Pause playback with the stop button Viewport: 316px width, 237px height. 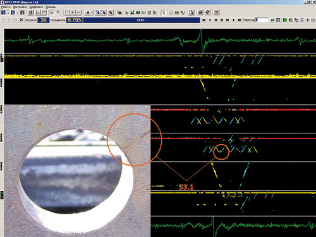pyautogui.click(x=222, y=20)
